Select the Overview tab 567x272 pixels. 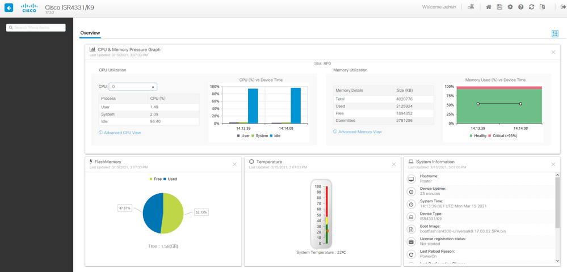[90, 33]
